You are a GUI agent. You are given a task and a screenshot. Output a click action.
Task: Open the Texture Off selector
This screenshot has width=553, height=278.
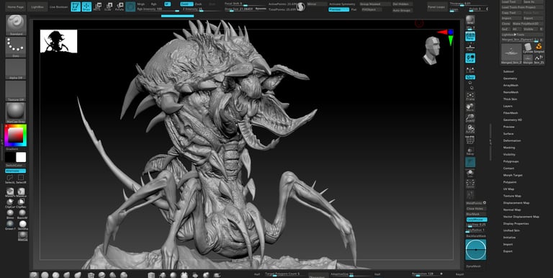(16, 91)
